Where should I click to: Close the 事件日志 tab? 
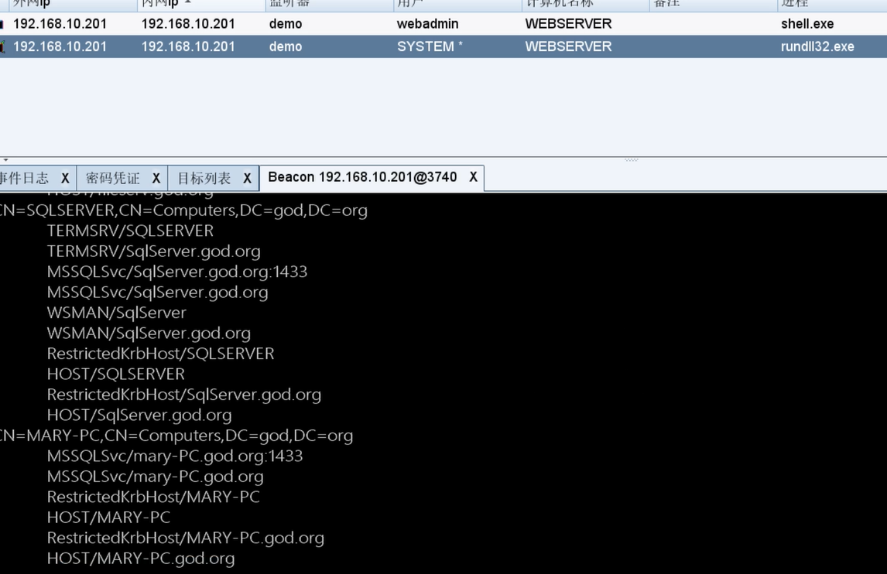pyautogui.click(x=65, y=179)
